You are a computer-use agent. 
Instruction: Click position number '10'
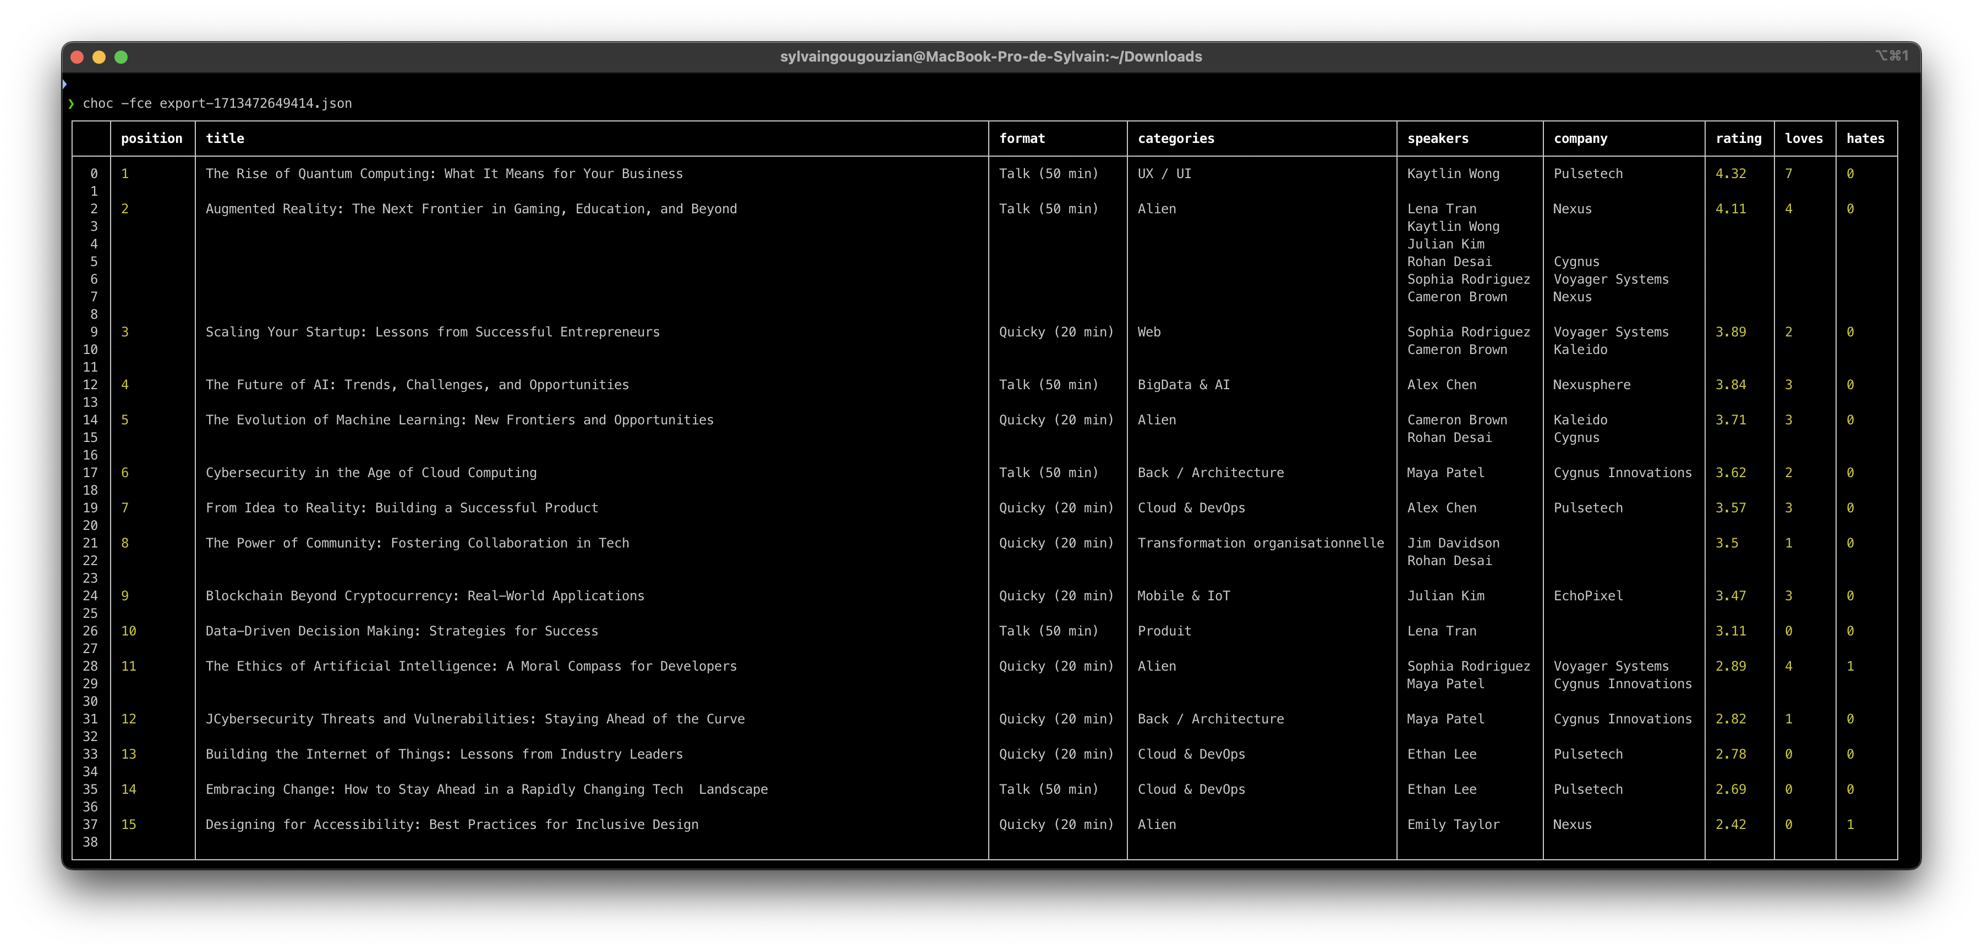tap(129, 631)
